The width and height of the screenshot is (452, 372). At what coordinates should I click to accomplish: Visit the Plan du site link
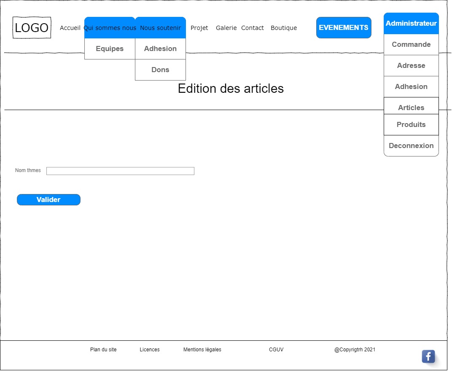(103, 350)
